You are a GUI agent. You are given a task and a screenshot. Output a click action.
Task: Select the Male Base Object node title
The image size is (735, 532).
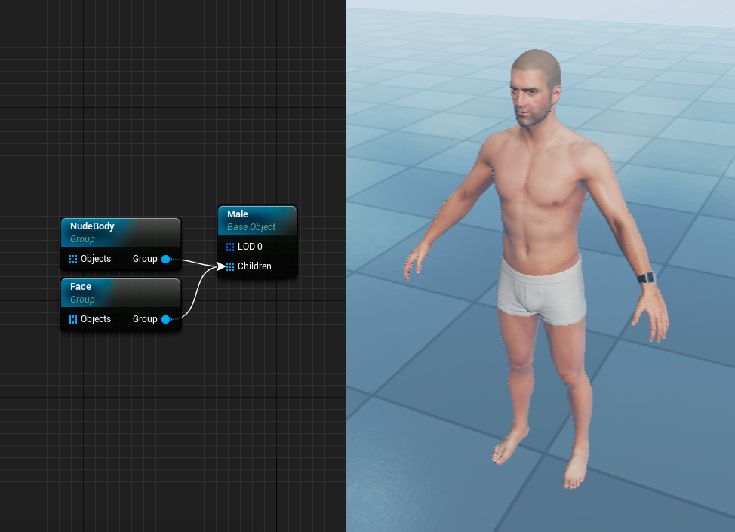coord(238,214)
